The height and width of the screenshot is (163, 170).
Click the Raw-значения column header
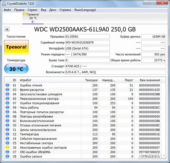148,80
